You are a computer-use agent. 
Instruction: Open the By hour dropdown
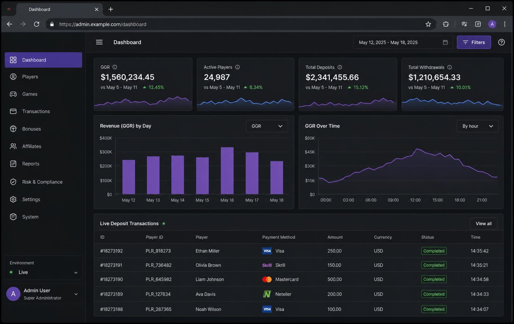477,126
